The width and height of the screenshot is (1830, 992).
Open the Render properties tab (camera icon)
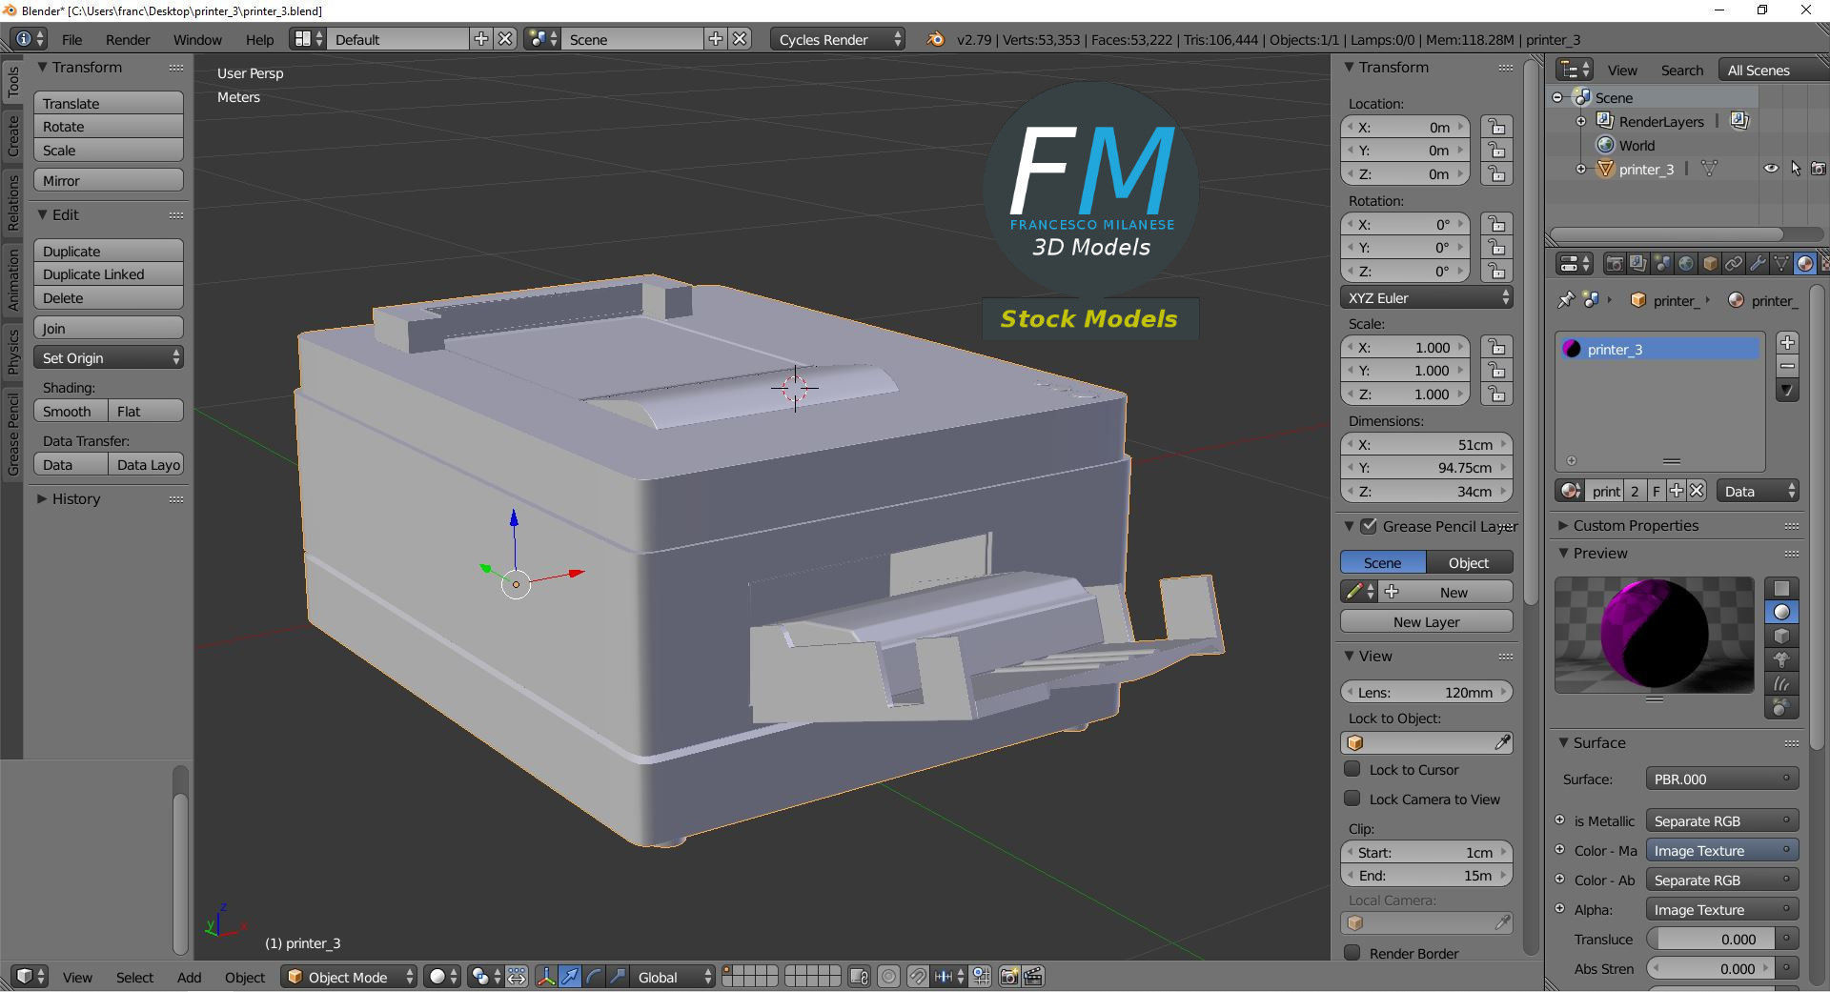tap(1615, 264)
